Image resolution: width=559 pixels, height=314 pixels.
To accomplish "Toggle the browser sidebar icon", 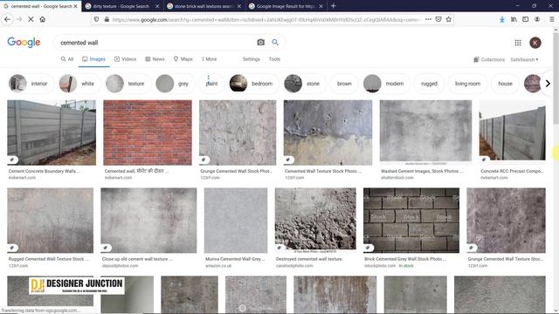I will (x=526, y=19).
